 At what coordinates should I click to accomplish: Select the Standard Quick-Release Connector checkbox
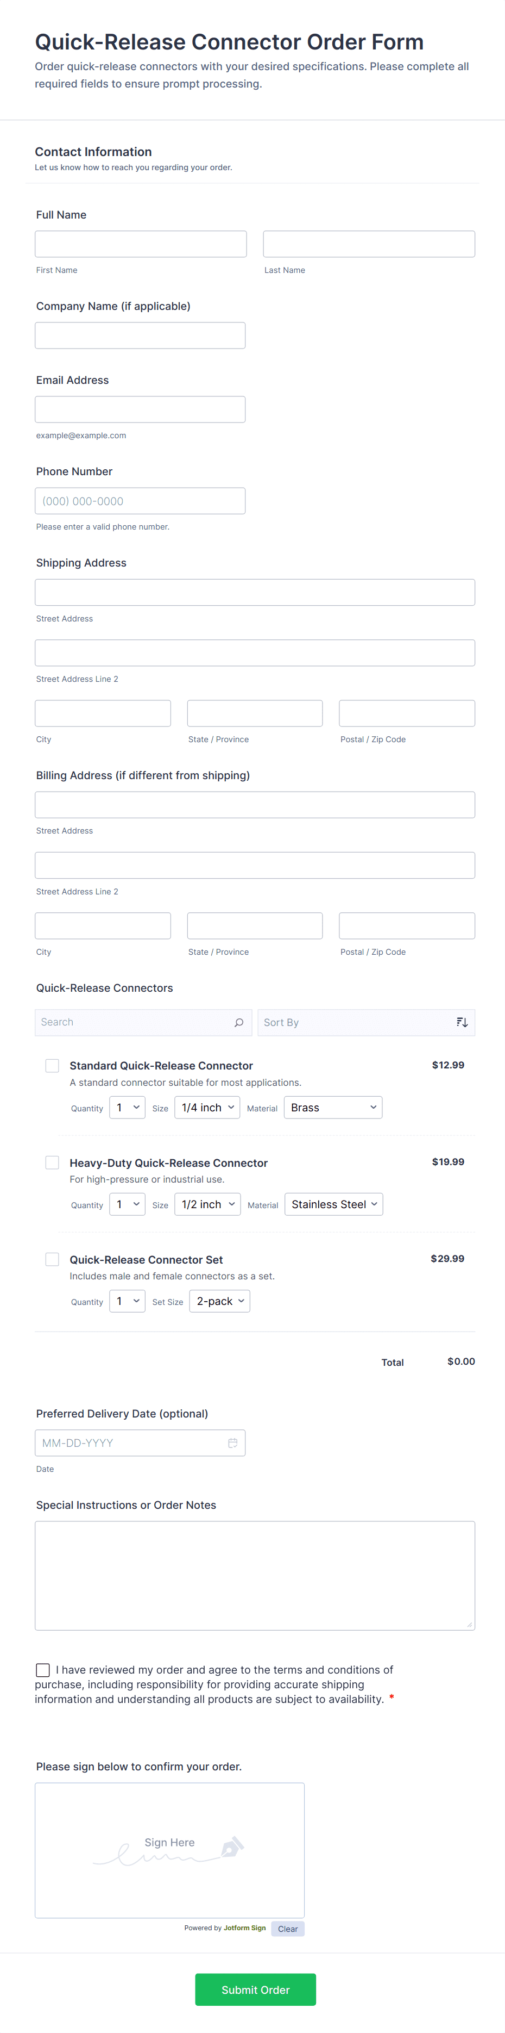point(52,1065)
